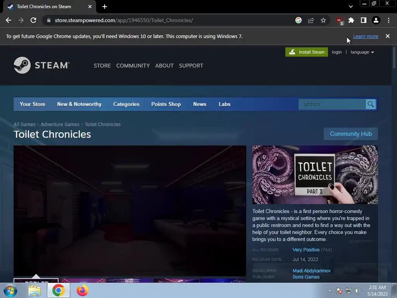Click Chrome icon in the taskbar

pos(59,291)
